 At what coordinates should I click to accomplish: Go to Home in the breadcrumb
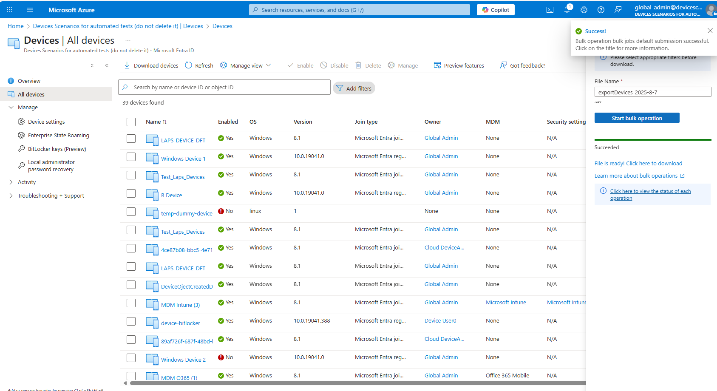16,26
